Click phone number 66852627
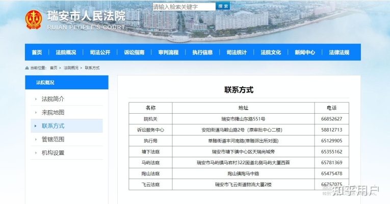The height and width of the screenshot is (204, 390). point(331,119)
